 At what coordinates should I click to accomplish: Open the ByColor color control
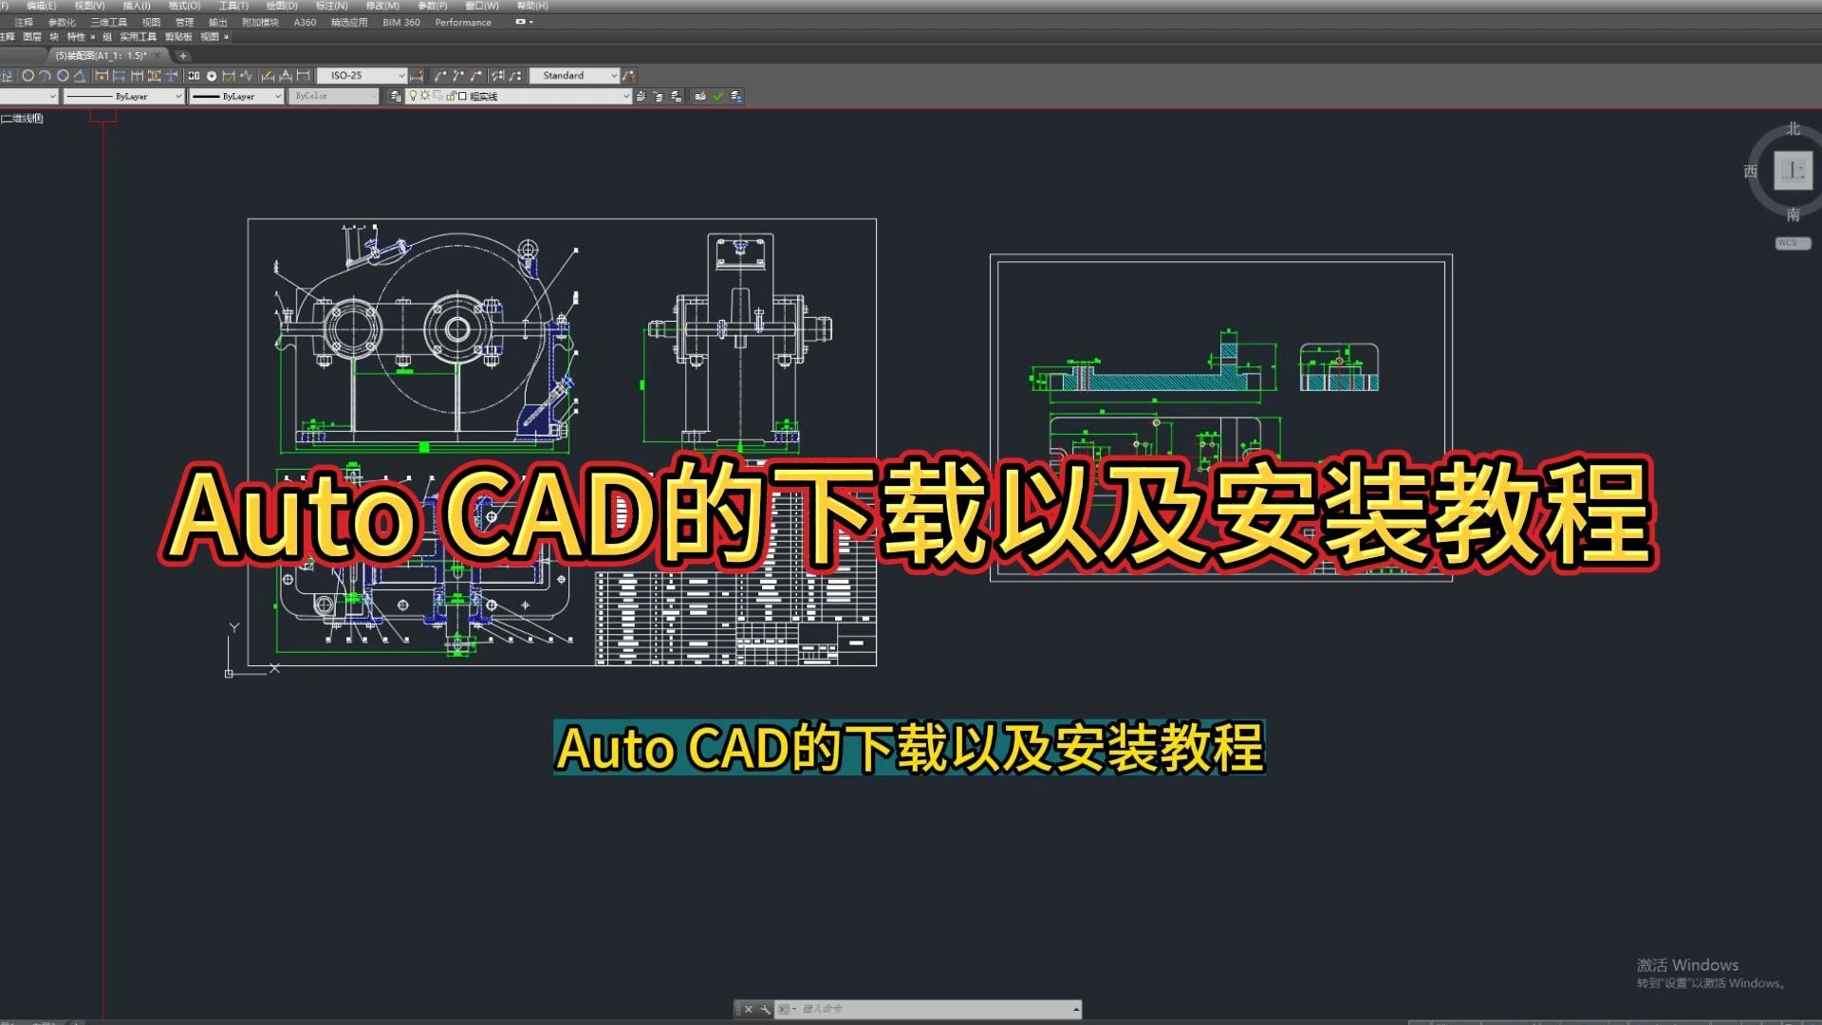pyautogui.click(x=332, y=95)
